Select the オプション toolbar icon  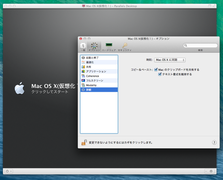coord(94,47)
